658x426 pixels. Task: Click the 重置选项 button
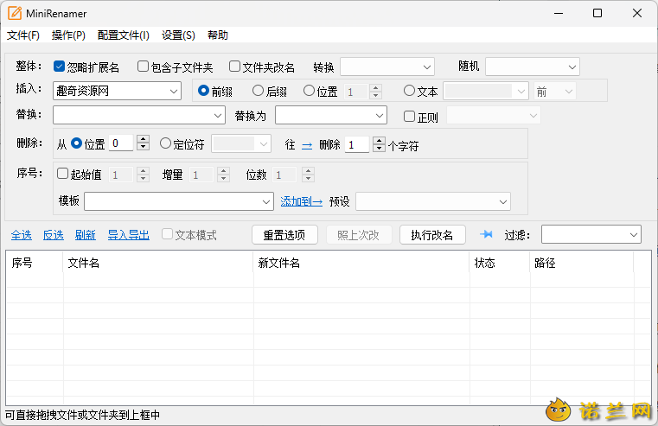click(x=284, y=235)
